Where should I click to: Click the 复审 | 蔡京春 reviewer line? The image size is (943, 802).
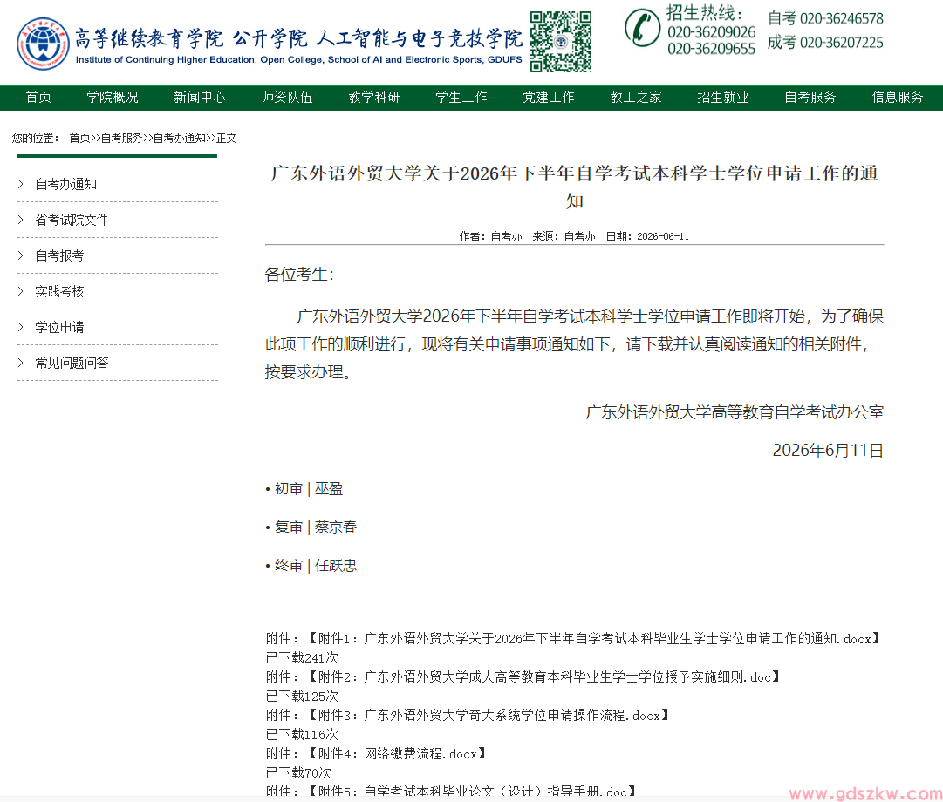click(x=311, y=527)
